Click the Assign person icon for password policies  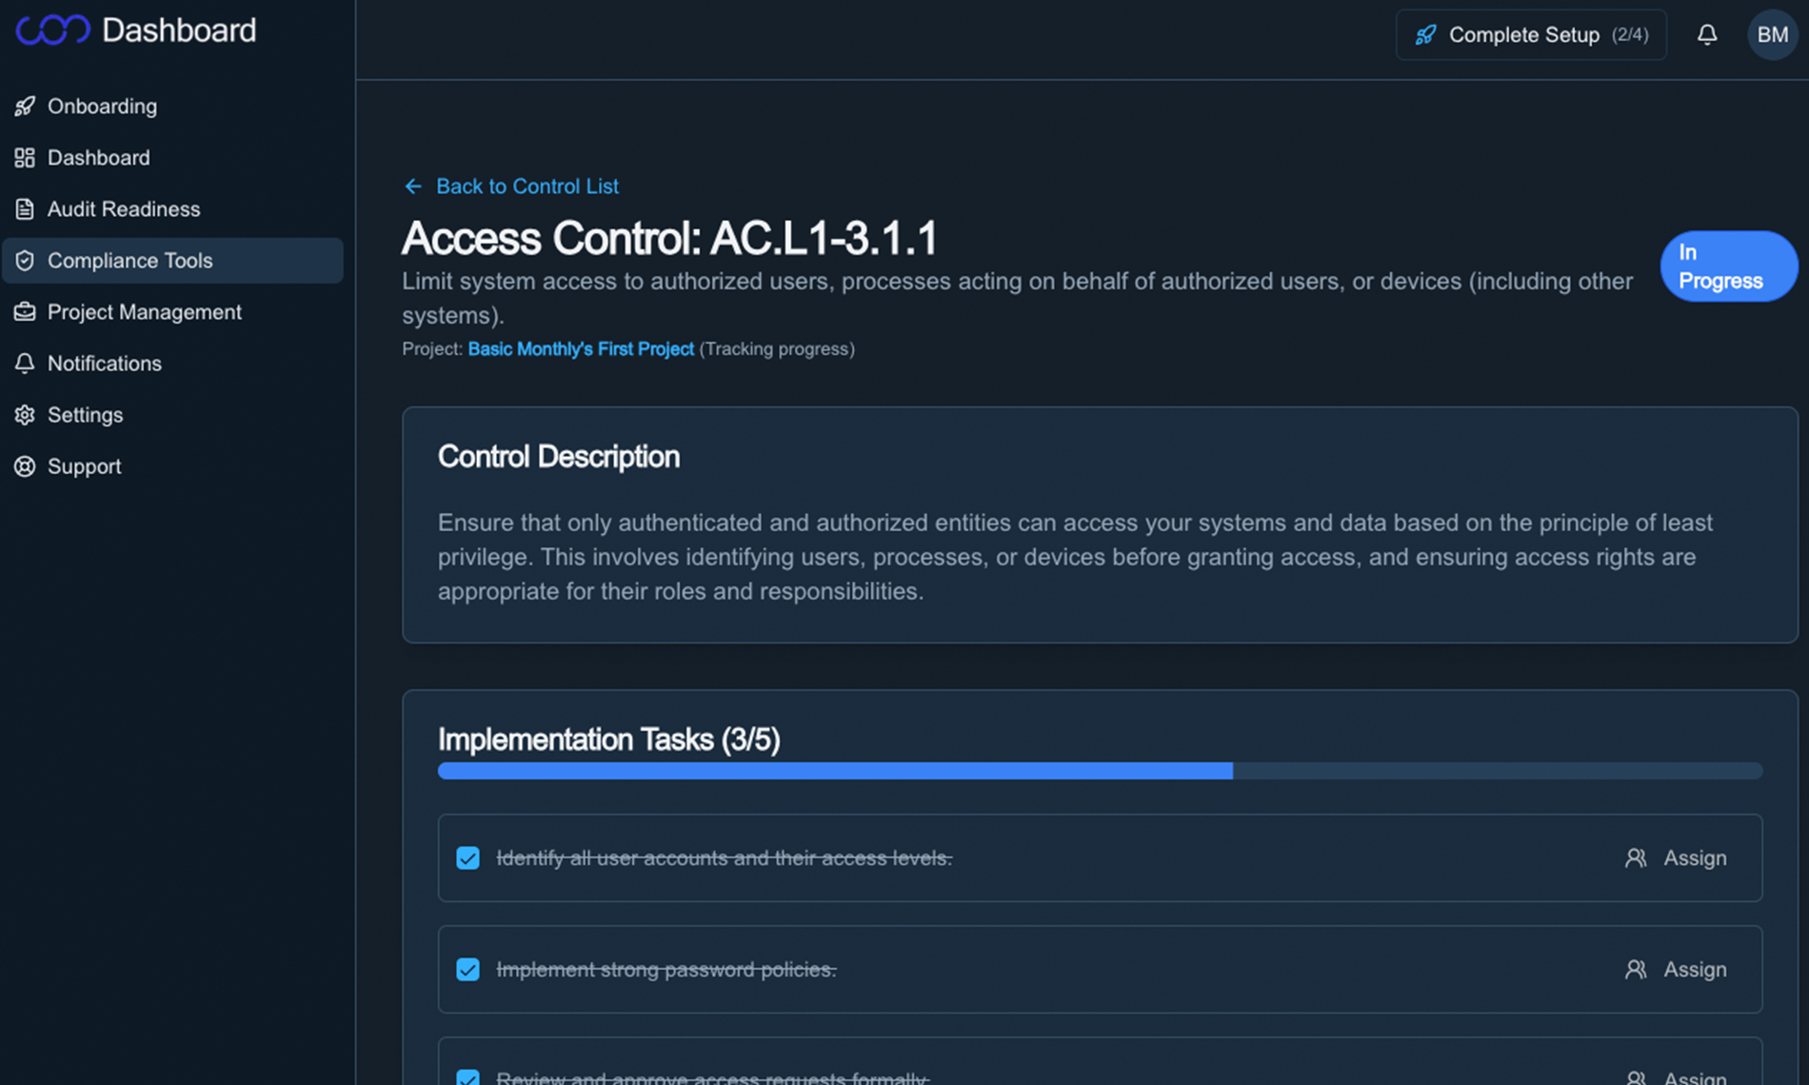(x=1637, y=969)
